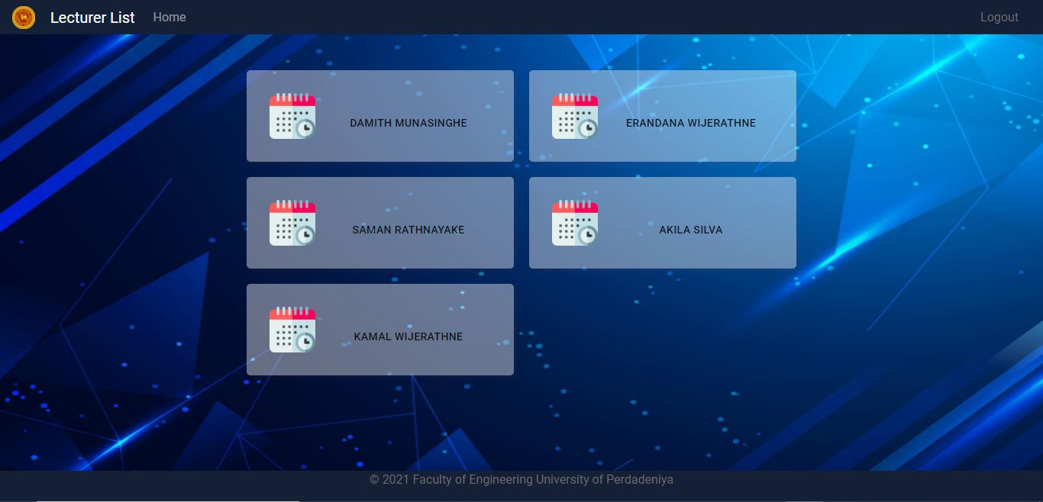Select the SAMAN RATHNAYAKE name label
The image size is (1043, 502).
[408, 230]
